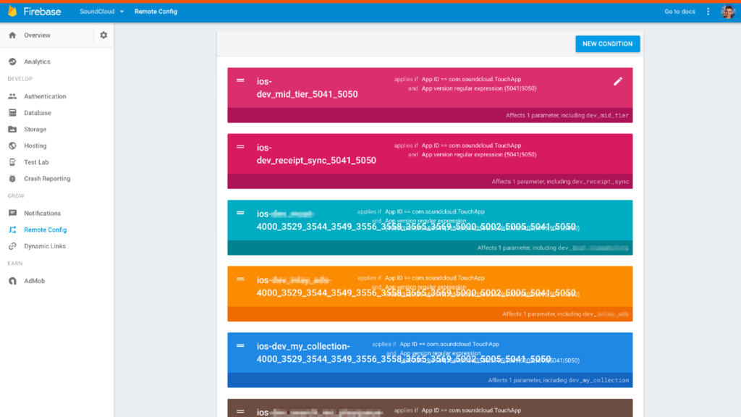Select ios-dev_mid_tier_5041_5050 condition name
The height and width of the screenshot is (417, 741).
point(307,88)
